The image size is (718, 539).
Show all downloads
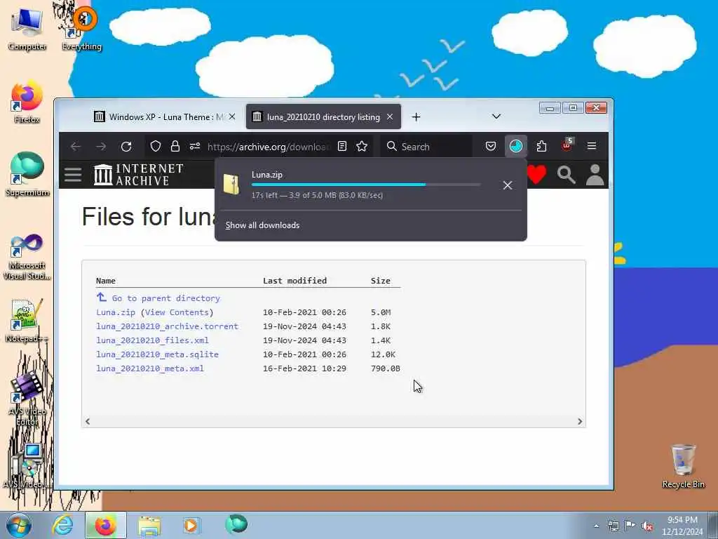262,225
